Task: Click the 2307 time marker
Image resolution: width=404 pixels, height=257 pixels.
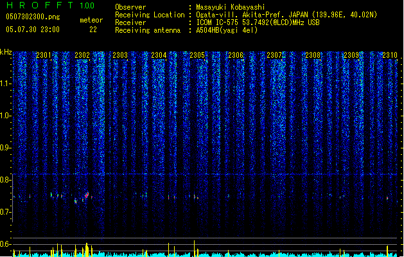Action: 274,55
